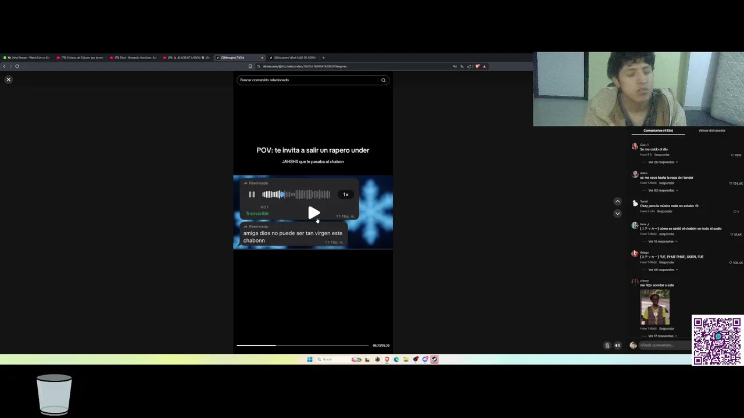744x418 pixels.
Task: Seek on the video progress bar
Action: coord(302,345)
